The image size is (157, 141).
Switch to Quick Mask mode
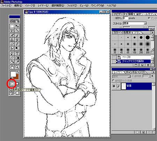click(x=17, y=83)
